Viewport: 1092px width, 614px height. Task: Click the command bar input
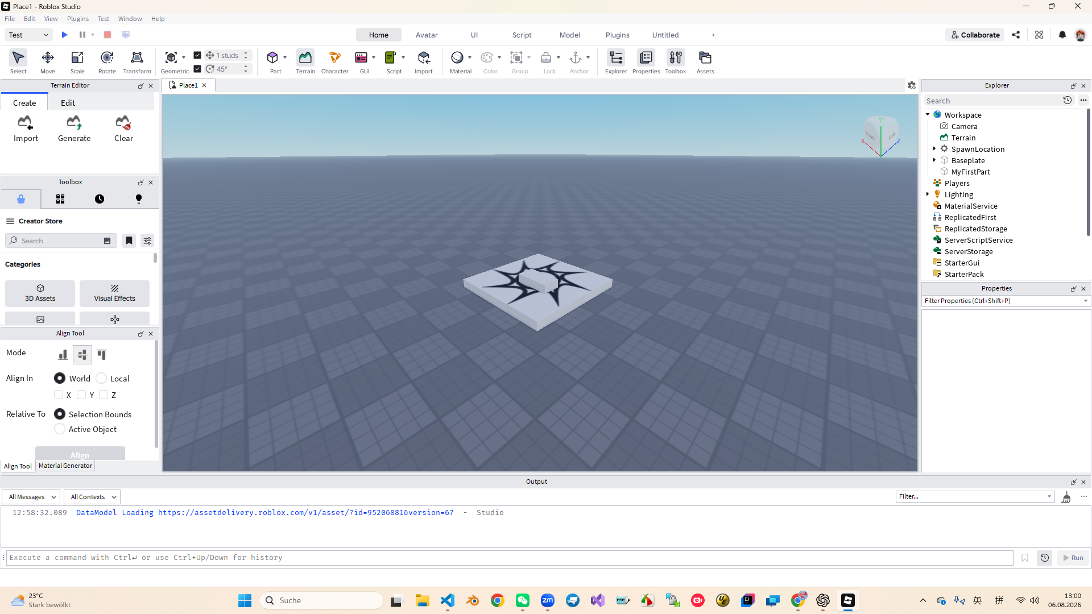(x=510, y=558)
